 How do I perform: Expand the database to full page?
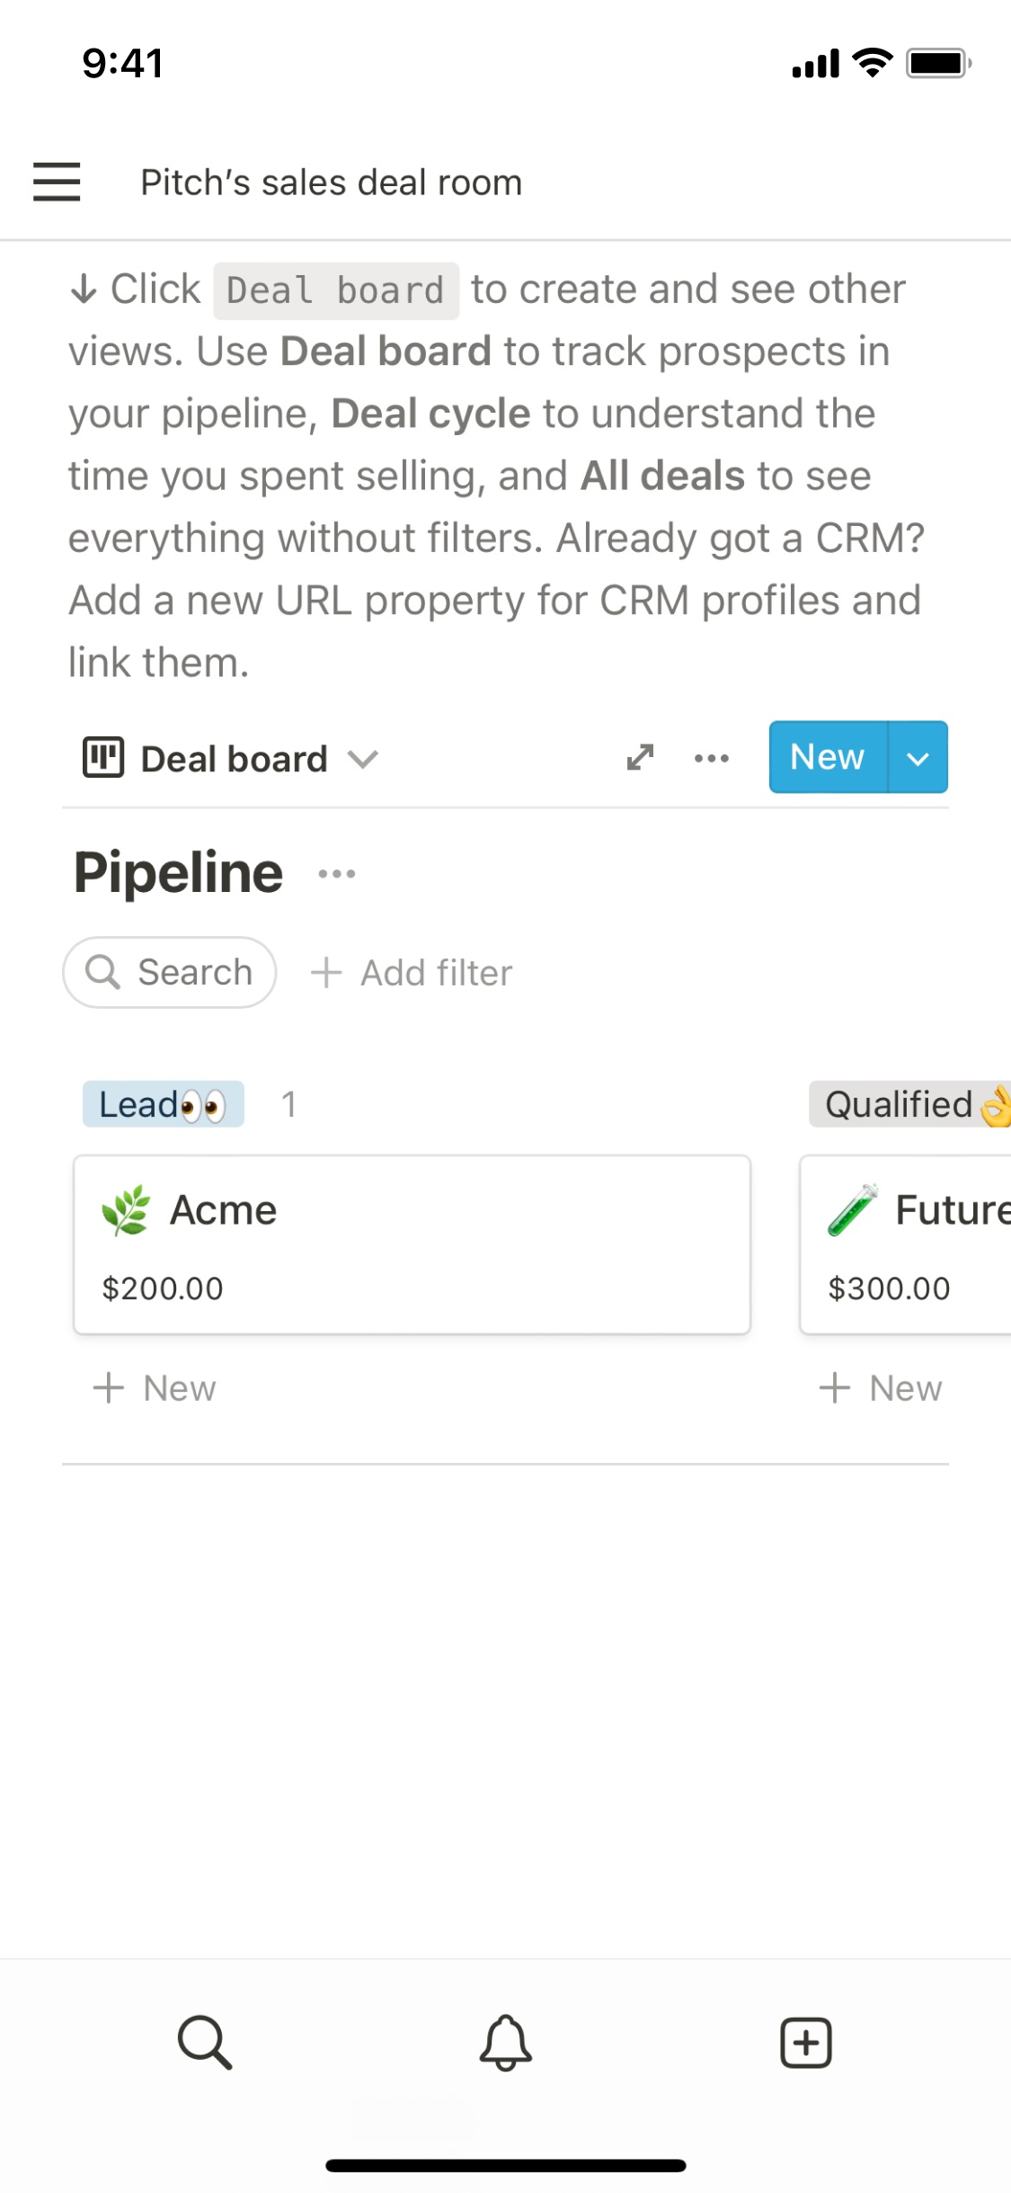(x=640, y=758)
